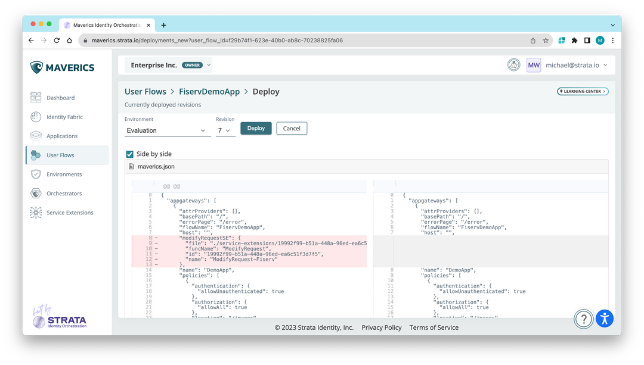Click the Applications layers icon
The image size is (644, 365).
[x=36, y=136]
